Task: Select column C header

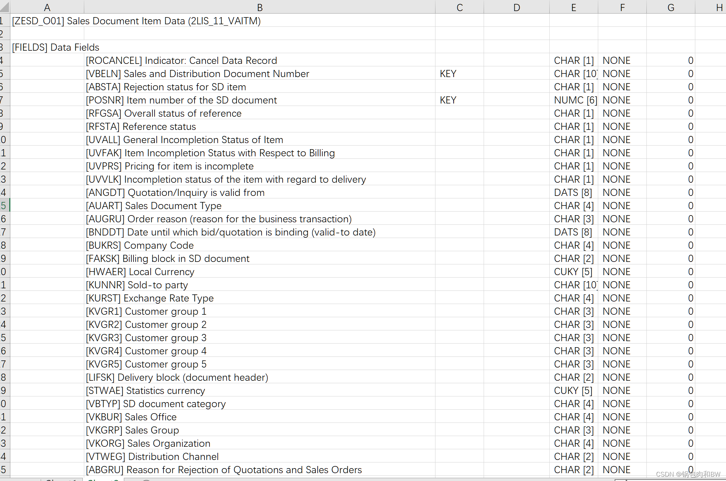Action: pyautogui.click(x=459, y=7)
